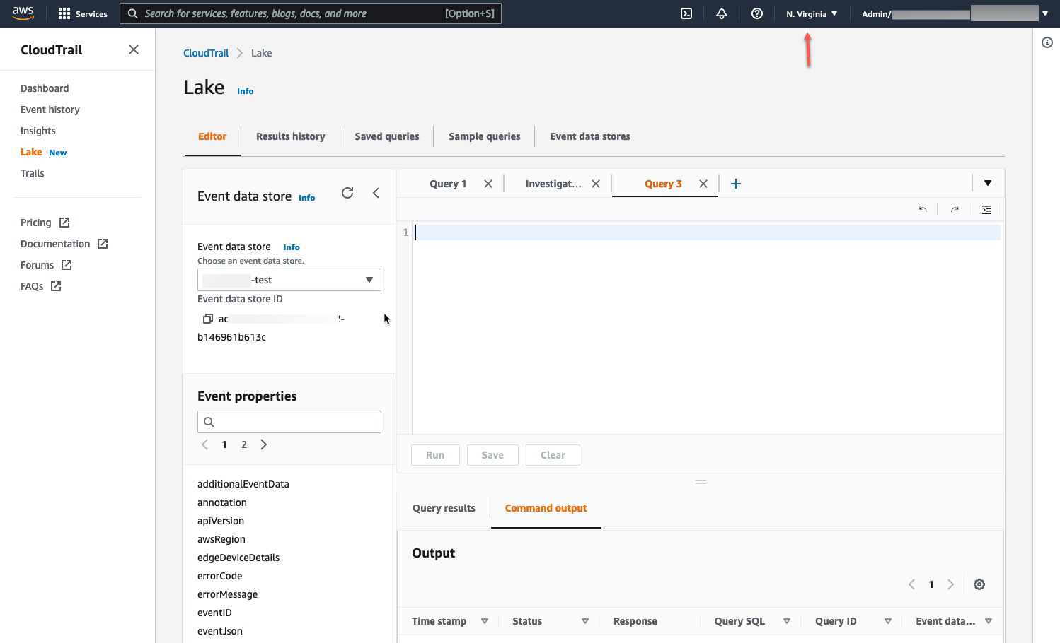Switch to the Results history tab

290,136
